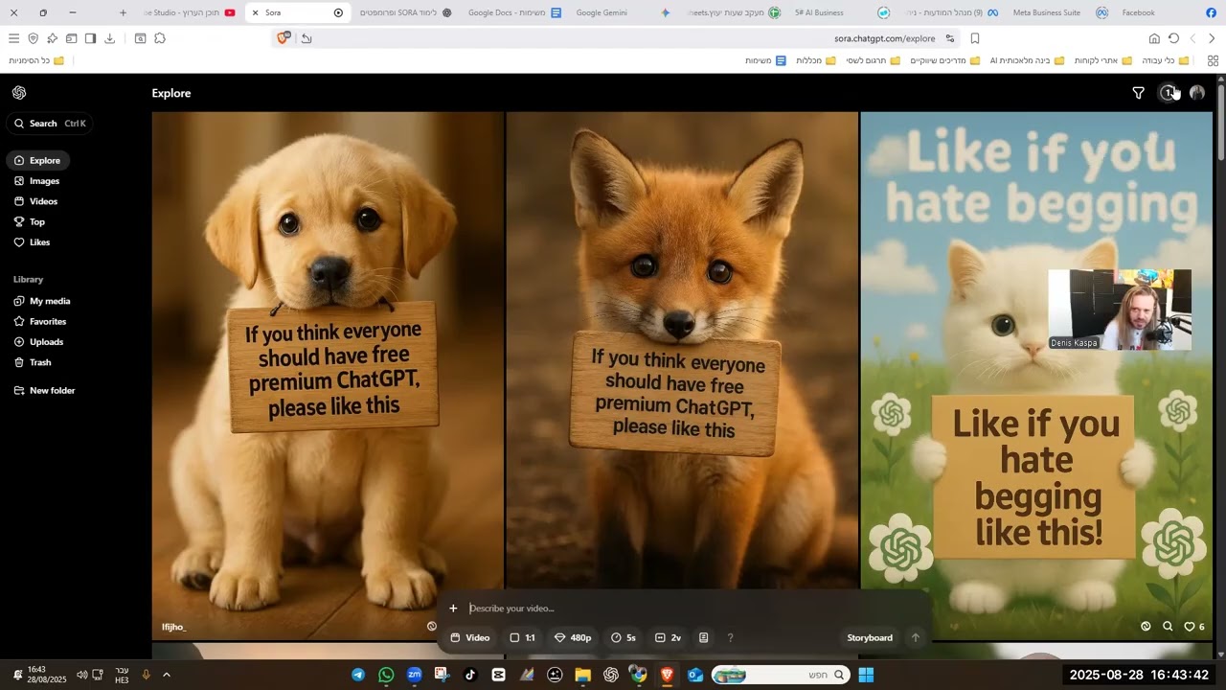The image size is (1226, 690).
Task: Go to the Explore section
Action: click(x=38, y=161)
